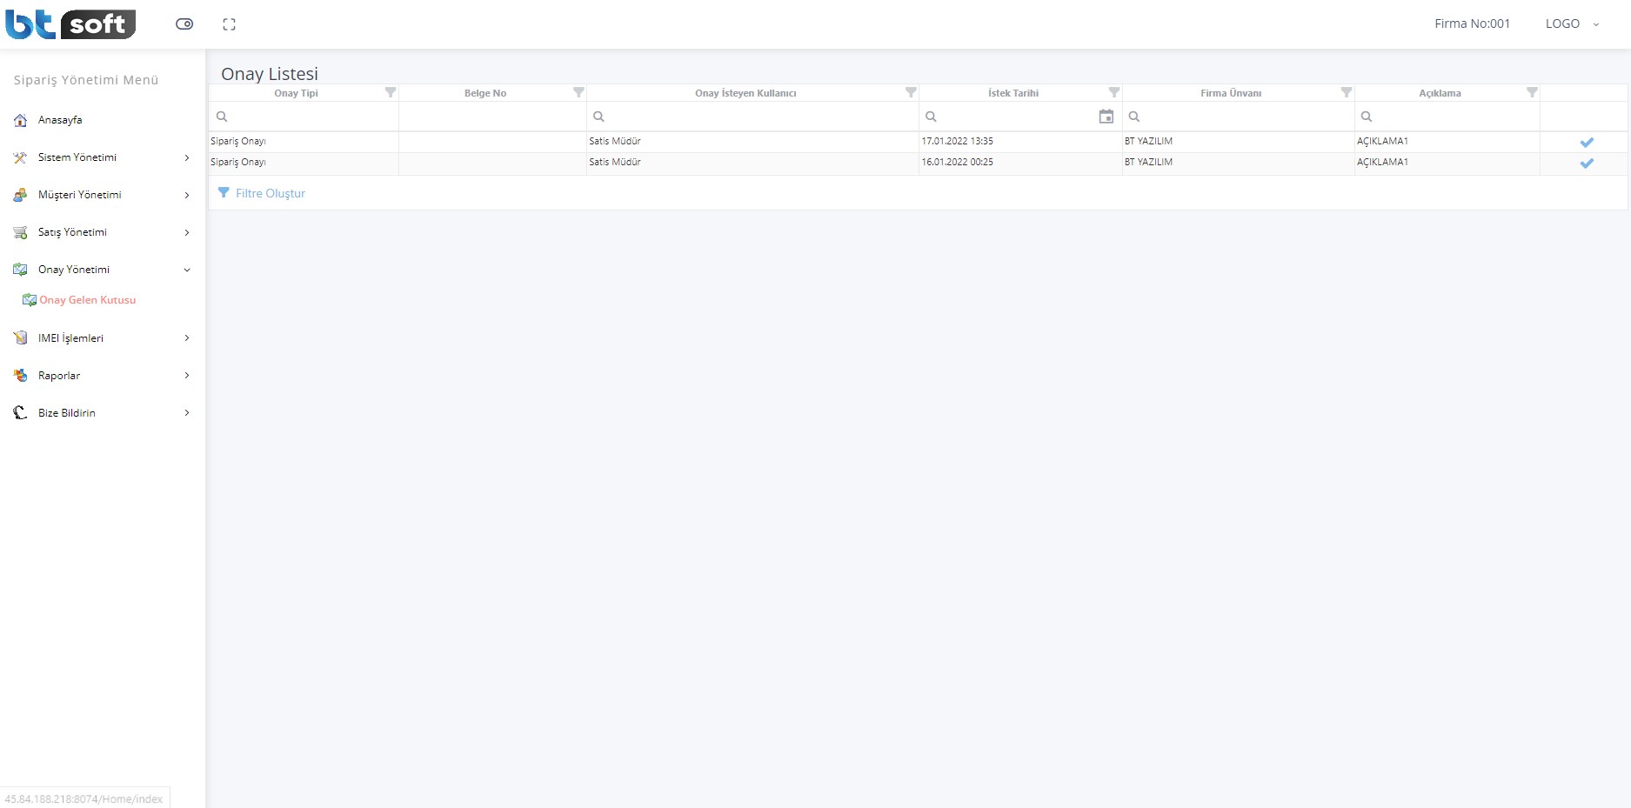Image resolution: width=1631 pixels, height=808 pixels.
Task: Open filter for Onay İsteyen Kullanıcı column
Action: click(911, 92)
